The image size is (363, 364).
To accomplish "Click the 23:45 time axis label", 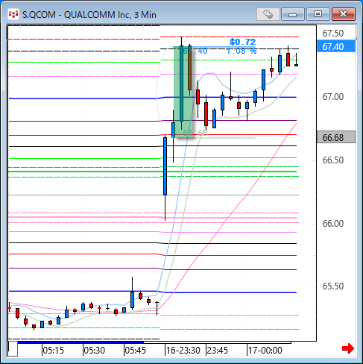I will pyautogui.click(x=218, y=351).
